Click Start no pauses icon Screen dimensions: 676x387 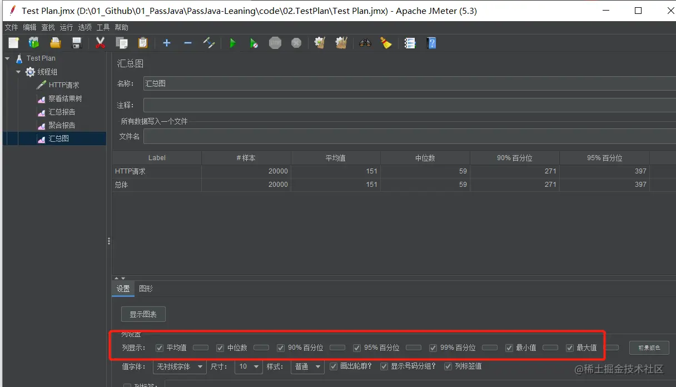[x=254, y=43]
